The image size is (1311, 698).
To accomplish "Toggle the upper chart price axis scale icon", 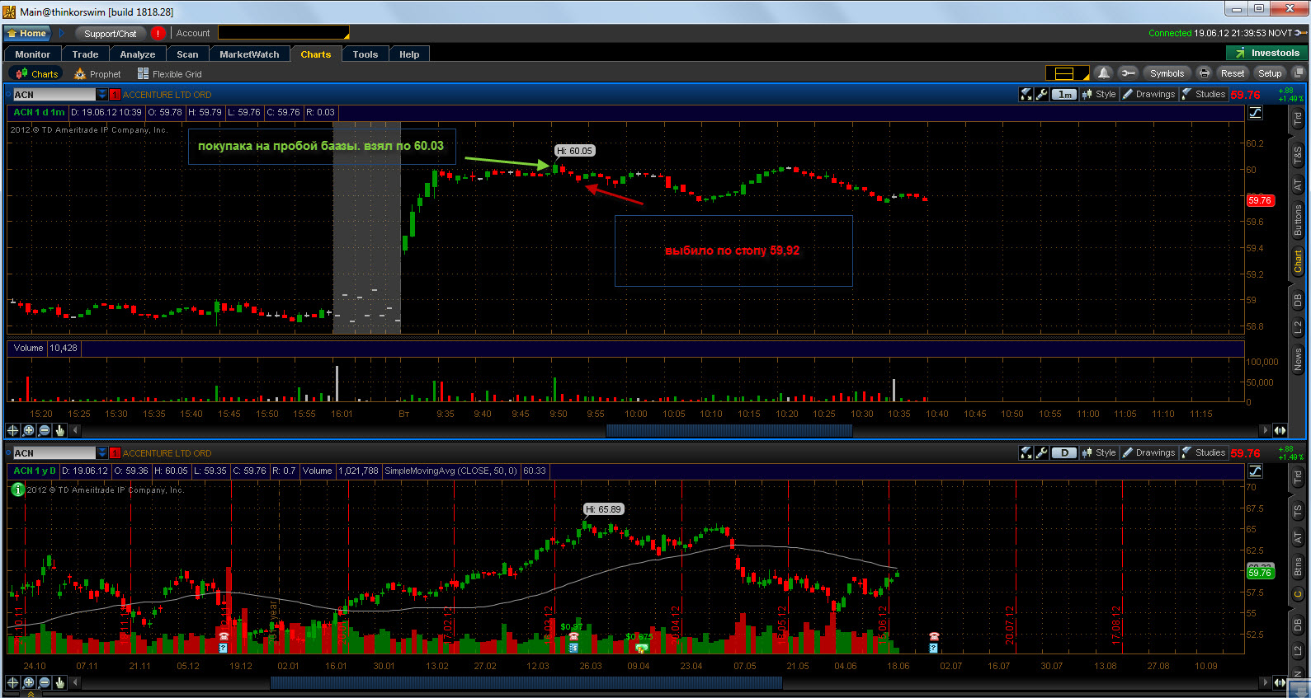I will pos(1256,113).
